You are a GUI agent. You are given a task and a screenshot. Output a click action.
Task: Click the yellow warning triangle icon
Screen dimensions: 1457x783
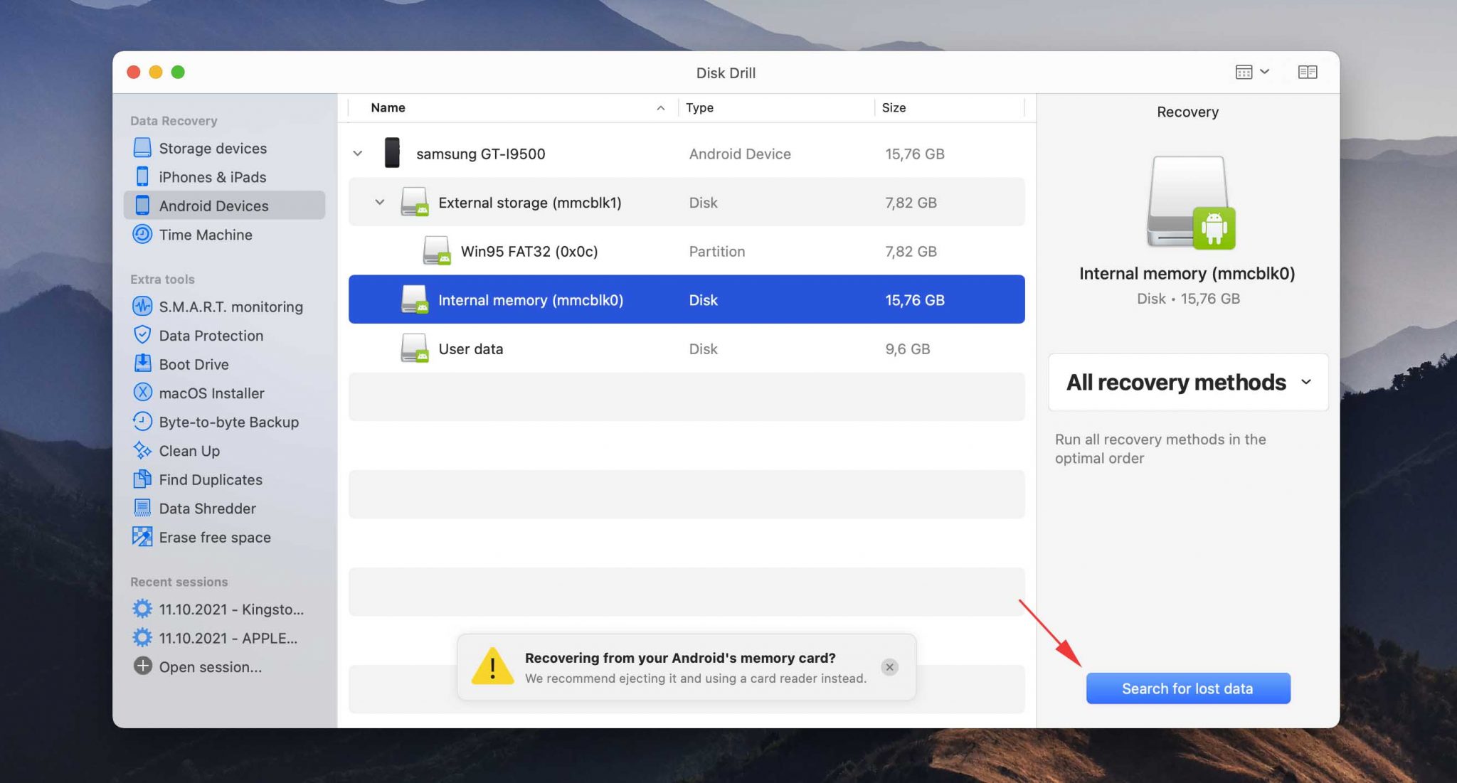pyautogui.click(x=492, y=666)
